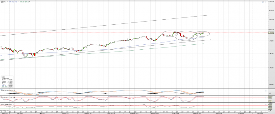
Task: Click the DAX chart symbol icon
Action: pyautogui.click(x=2, y=2)
